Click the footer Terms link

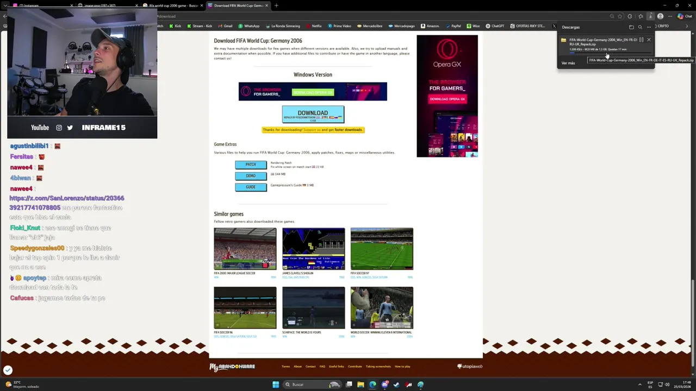(x=285, y=367)
